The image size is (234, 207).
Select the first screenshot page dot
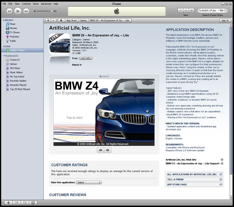tap(100, 76)
